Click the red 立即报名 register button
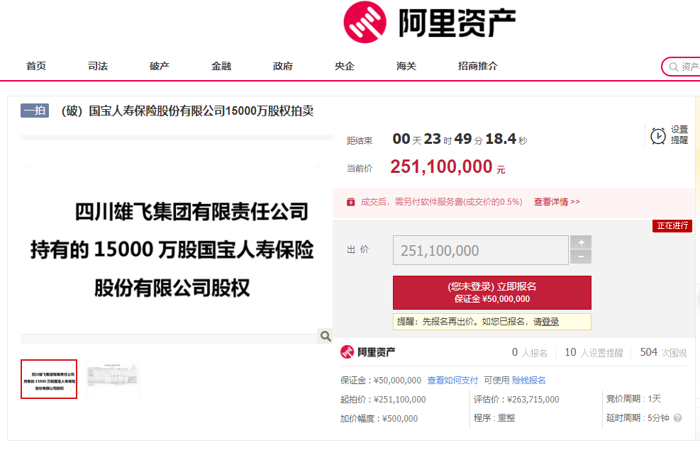Image resolution: width=700 pixels, height=450 pixels. pos(492,293)
